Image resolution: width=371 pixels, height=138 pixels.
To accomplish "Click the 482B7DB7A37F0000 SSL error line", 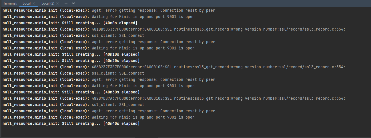I will [x=174, y=98].
